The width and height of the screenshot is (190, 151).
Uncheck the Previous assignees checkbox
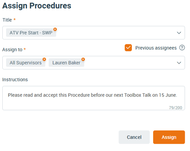pyautogui.click(x=128, y=48)
